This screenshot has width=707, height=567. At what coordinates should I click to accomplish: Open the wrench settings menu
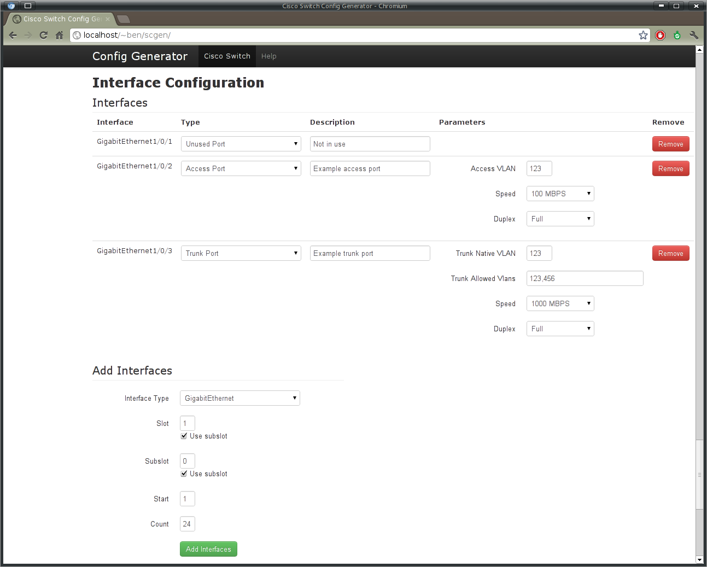coord(694,35)
